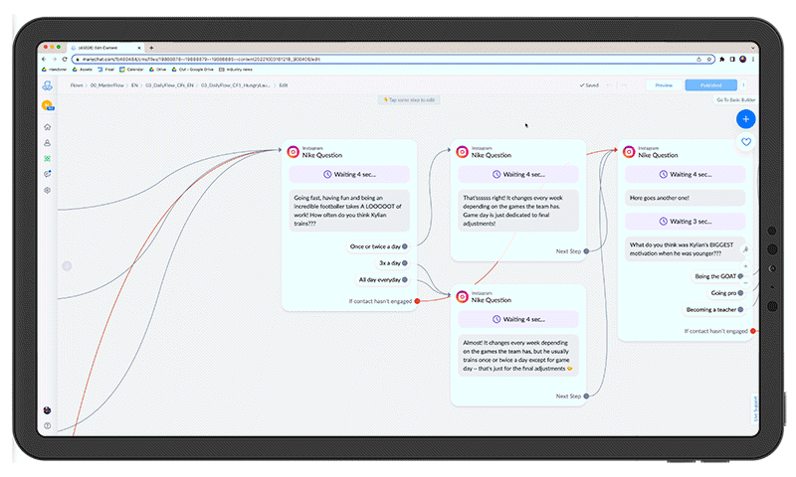Click the share icon in the address bar
The width and height of the screenshot is (796, 477).
point(699,60)
